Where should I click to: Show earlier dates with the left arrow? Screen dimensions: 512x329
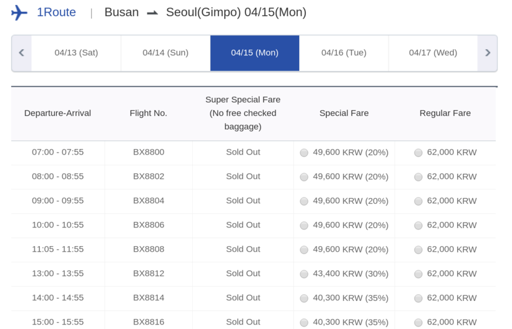[x=21, y=53]
